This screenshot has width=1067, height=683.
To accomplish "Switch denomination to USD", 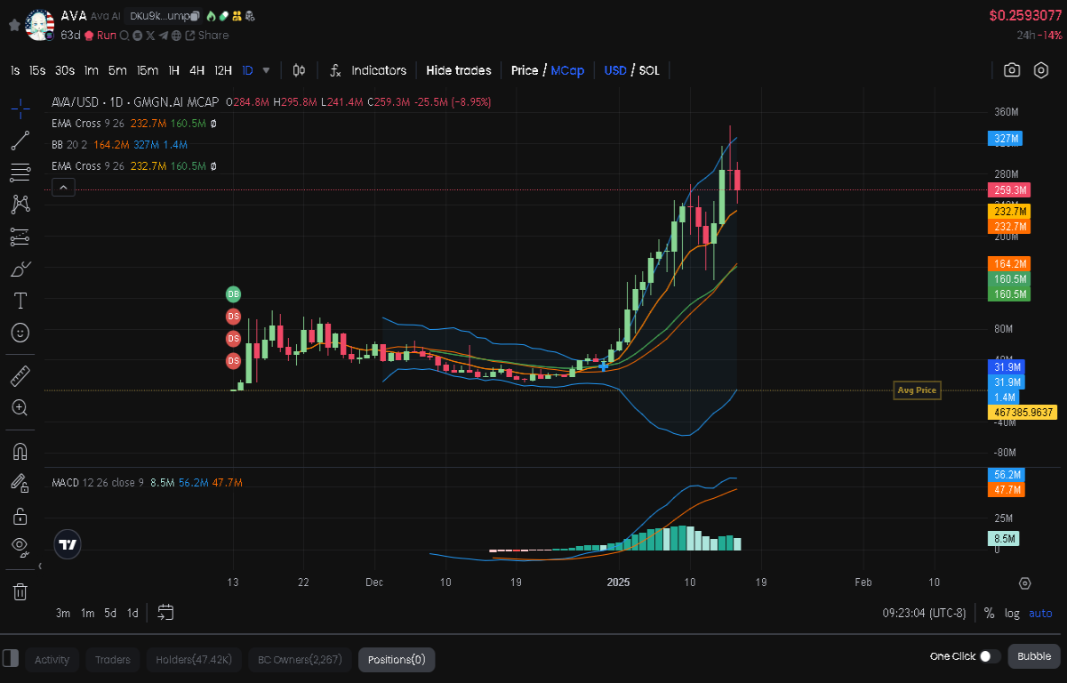I will point(615,70).
